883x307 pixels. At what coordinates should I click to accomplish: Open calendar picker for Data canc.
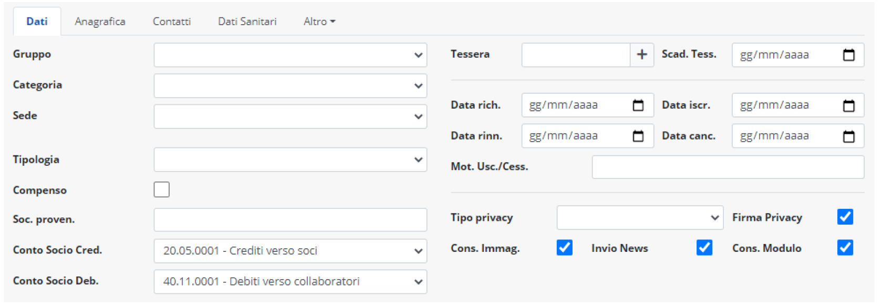click(x=848, y=136)
